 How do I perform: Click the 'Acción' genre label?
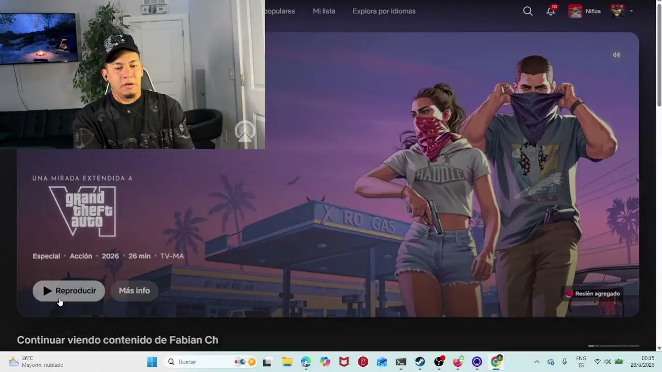pyautogui.click(x=81, y=256)
